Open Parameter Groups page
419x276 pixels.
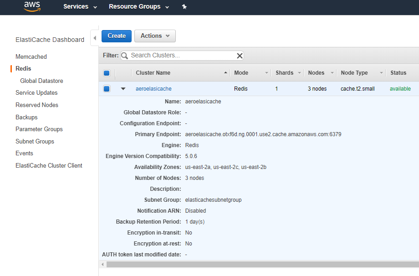(39, 129)
